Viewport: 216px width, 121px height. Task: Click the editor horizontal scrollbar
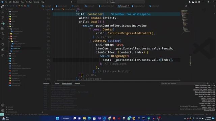(118, 81)
